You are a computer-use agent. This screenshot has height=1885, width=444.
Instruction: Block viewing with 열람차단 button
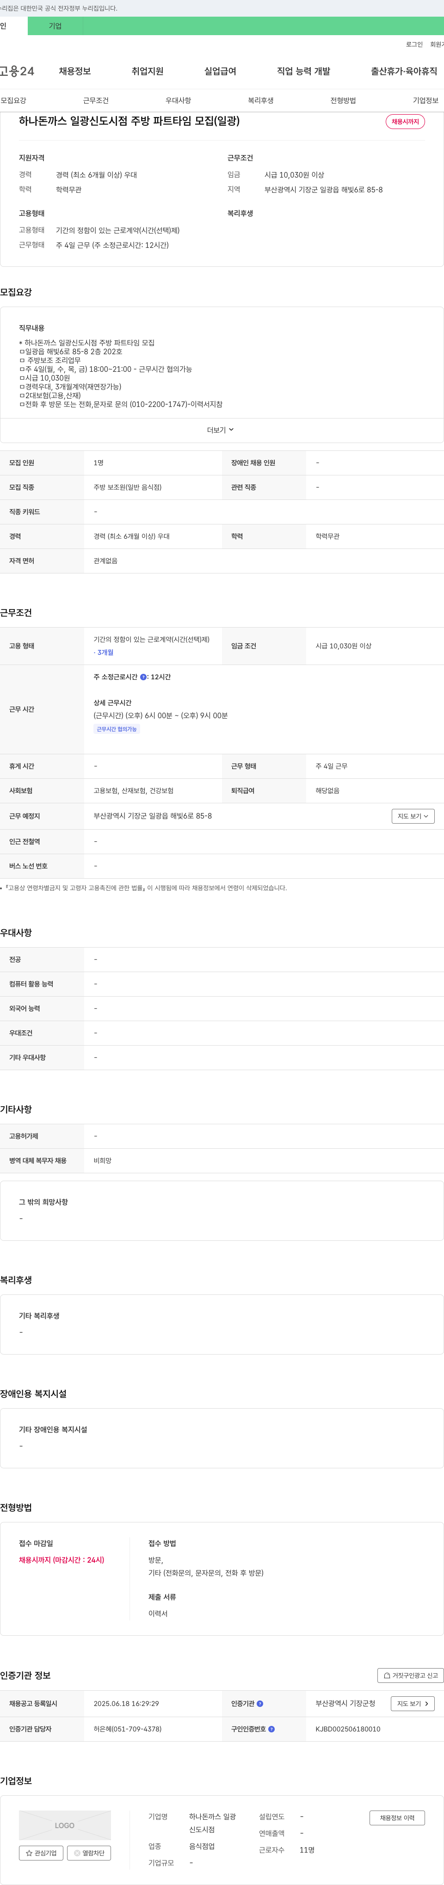[89, 1853]
